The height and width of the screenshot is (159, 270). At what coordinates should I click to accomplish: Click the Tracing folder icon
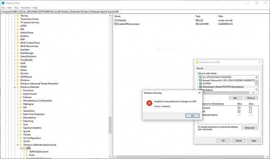coord(18,16)
